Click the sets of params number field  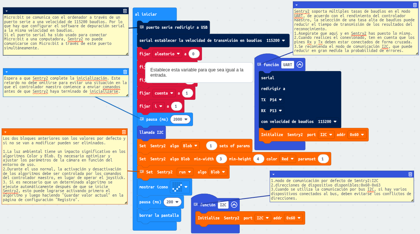211,146
